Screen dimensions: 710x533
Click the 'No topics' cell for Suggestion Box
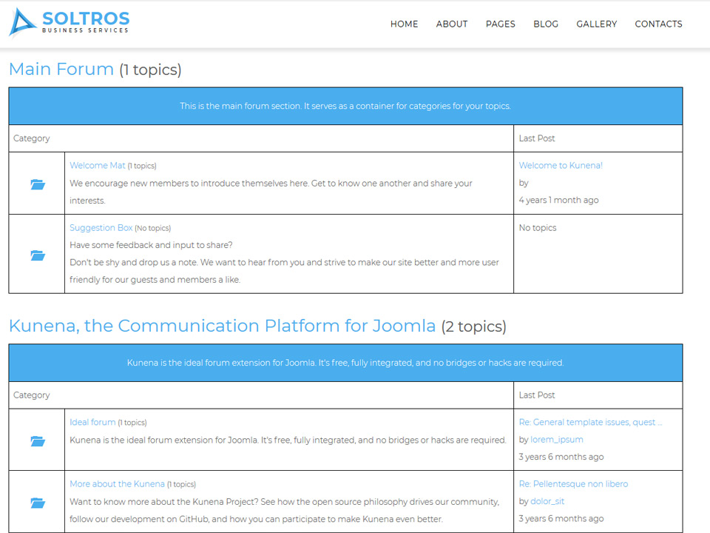538,227
